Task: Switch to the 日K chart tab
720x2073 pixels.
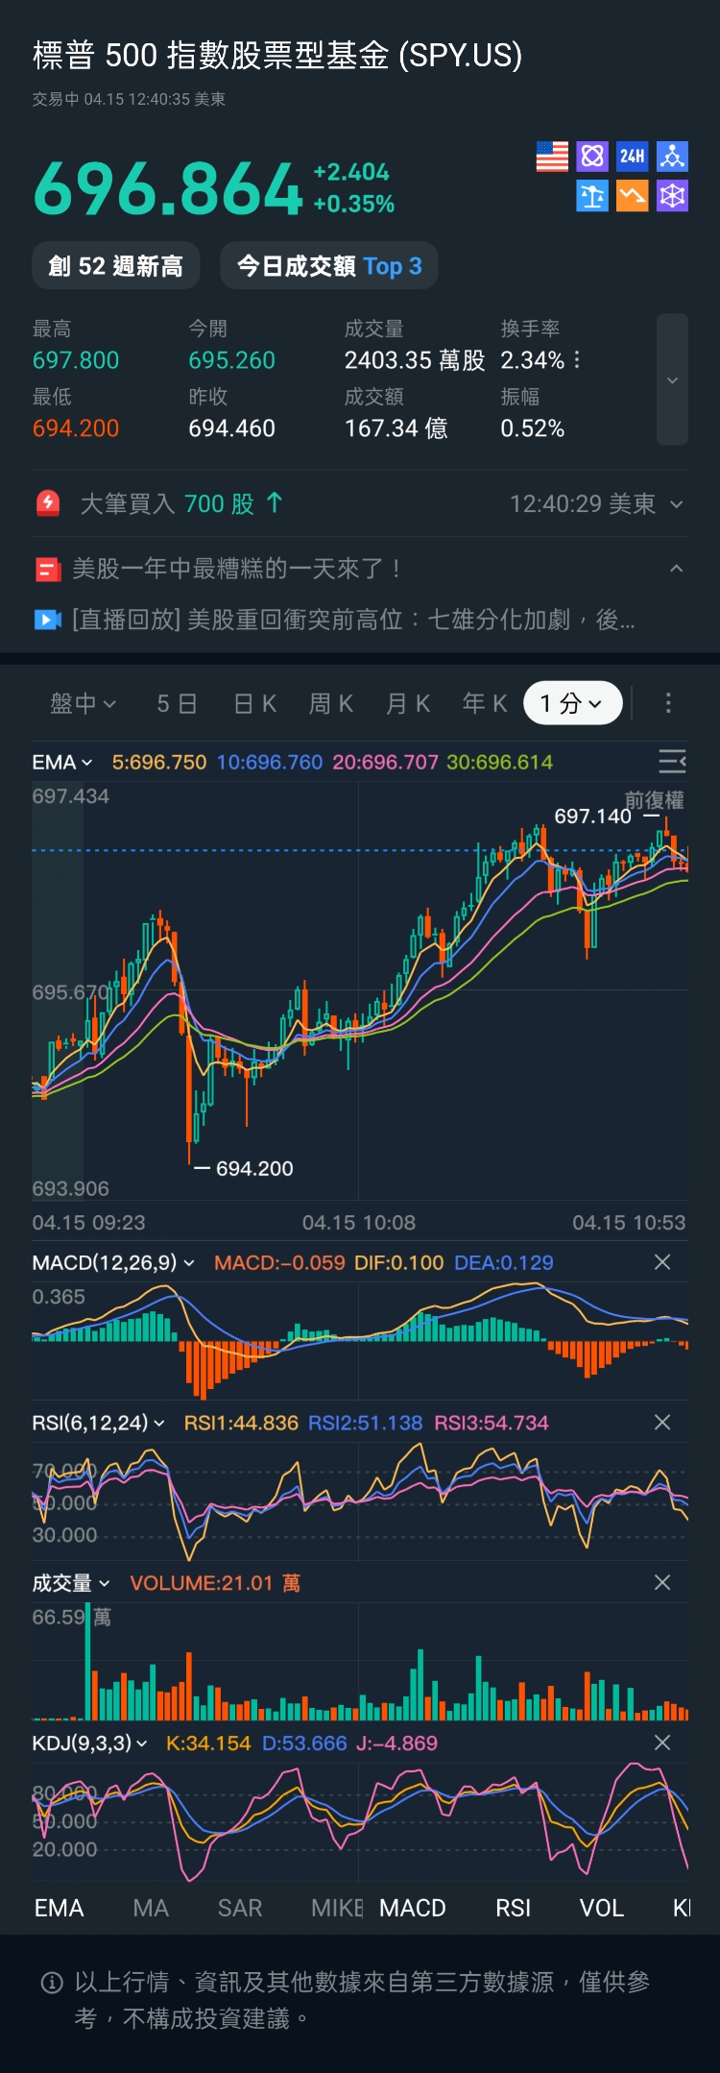Action: coord(255,703)
